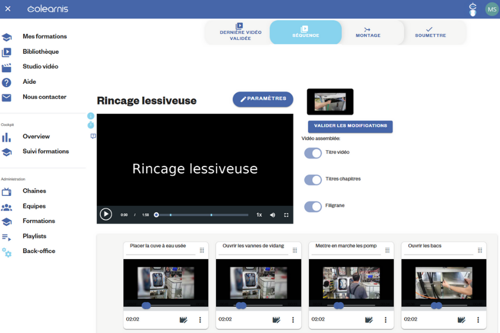Close the sidebar with the X icon

(8, 9)
